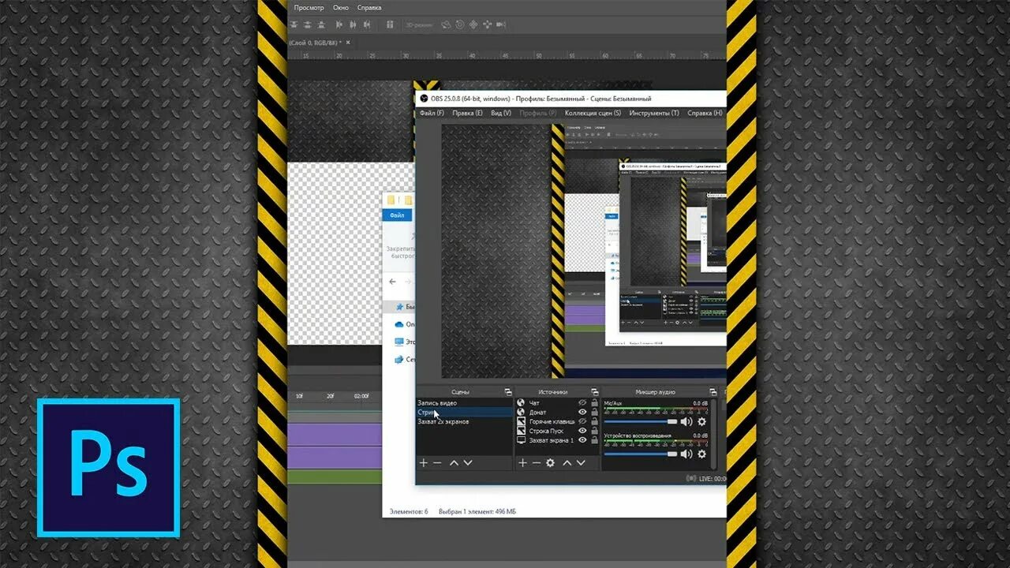Show the Горячие клавиши source
This screenshot has height=568, width=1010.
582,422
